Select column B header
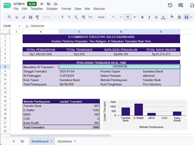The height and width of the screenshot is (145, 194). 41,32
